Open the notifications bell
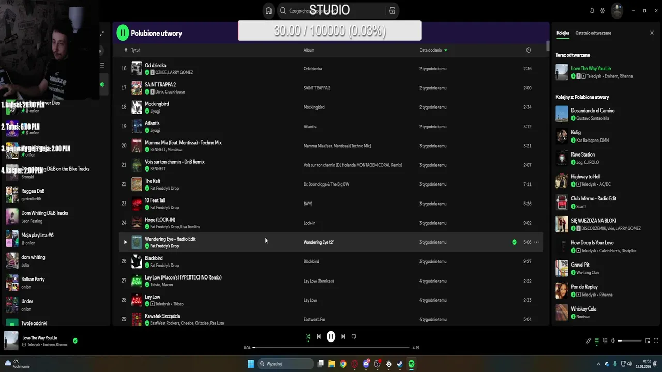This screenshot has width=662, height=372. pyautogui.click(x=592, y=11)
